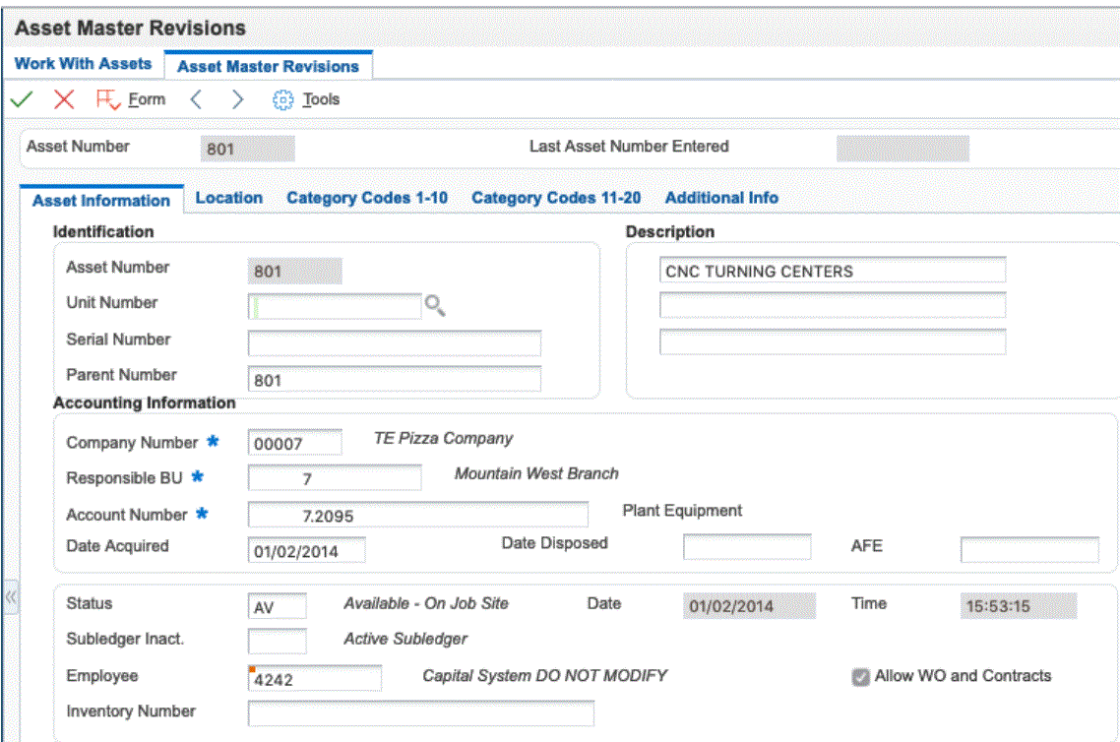The width and height of the screenshot is (1120, 742).
Task: Click the Unit Number search magnifier icon
Action: pyautogui.click(x=435, y=307)
